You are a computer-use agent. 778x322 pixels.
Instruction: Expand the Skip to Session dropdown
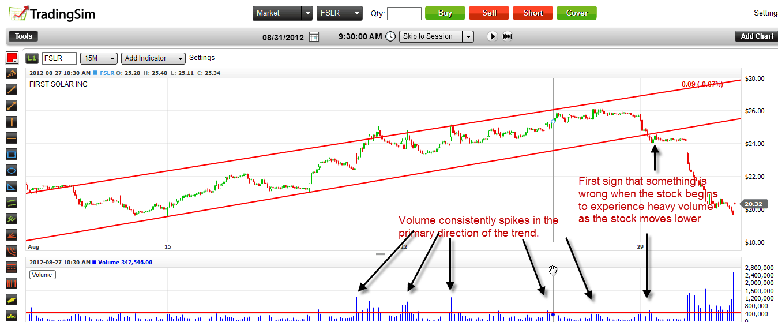click(x=468, y=36)
